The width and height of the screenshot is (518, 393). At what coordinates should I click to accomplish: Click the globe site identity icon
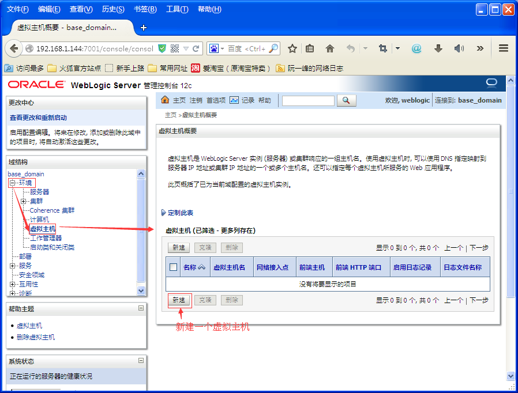tap(29, 48)
